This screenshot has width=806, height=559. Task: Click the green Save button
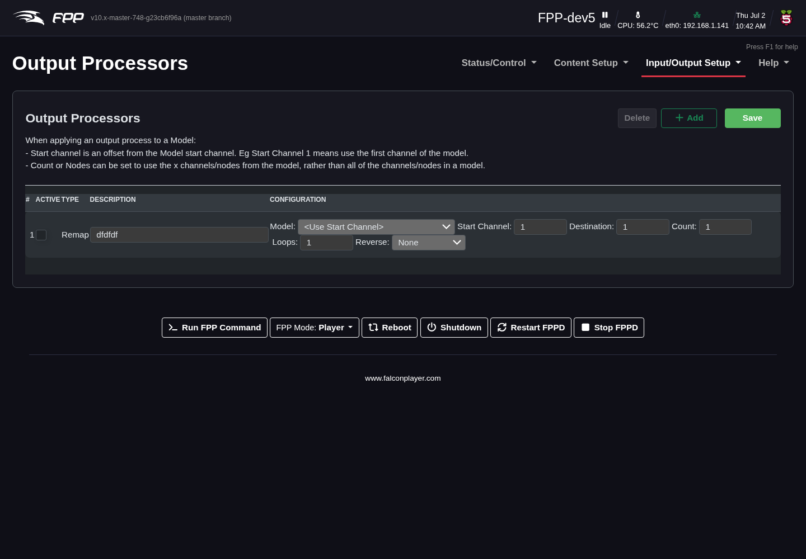753,118
